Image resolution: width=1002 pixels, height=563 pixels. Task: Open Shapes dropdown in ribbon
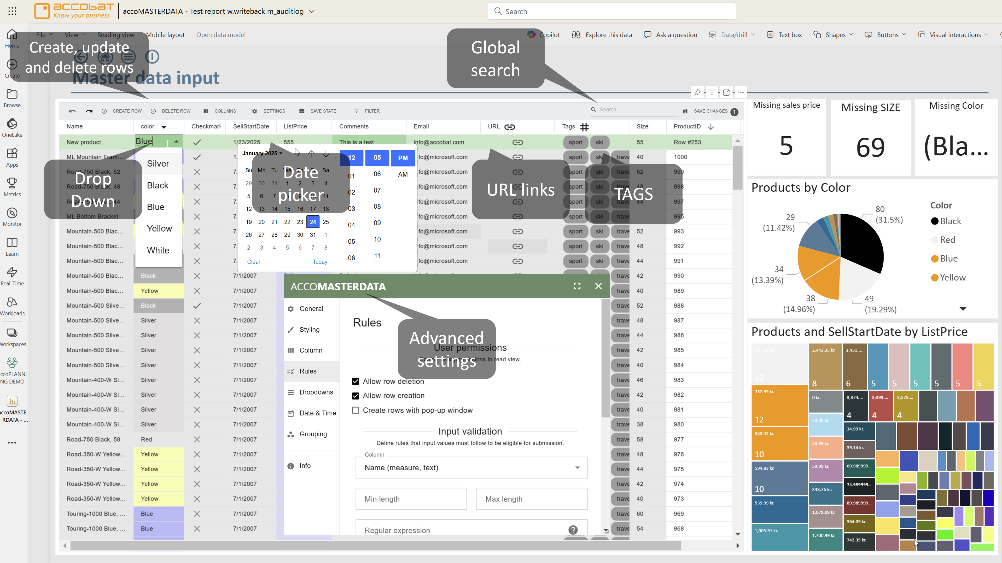click(x=833, y=35)
